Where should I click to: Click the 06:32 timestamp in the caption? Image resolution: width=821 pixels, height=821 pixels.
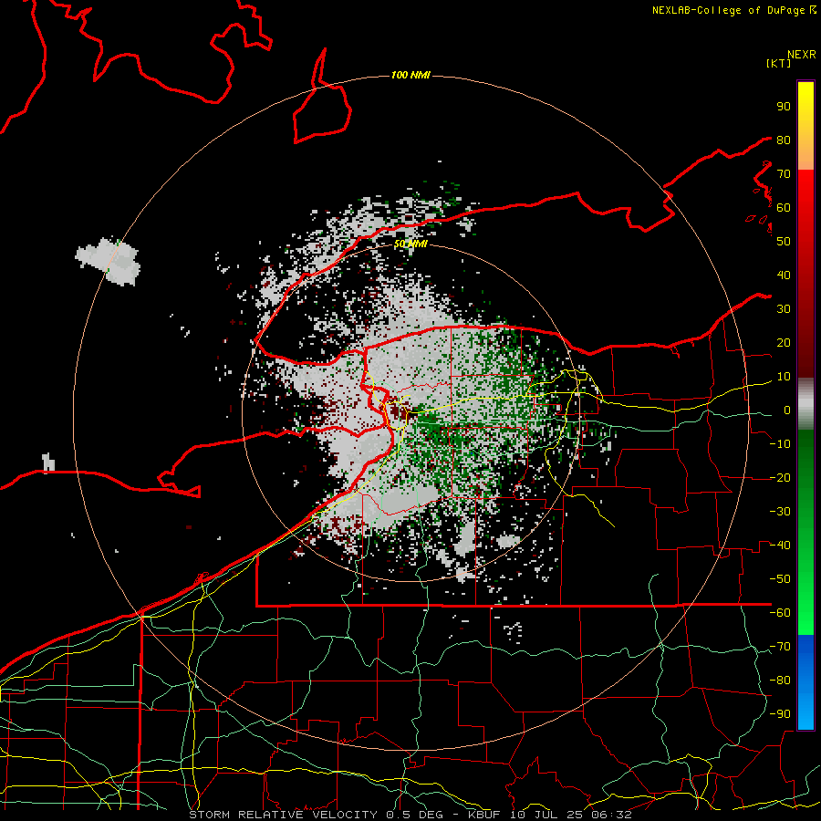click(x=611, y=815)
